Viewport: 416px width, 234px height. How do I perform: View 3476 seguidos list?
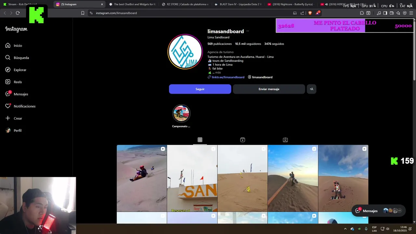click(274, 44)
